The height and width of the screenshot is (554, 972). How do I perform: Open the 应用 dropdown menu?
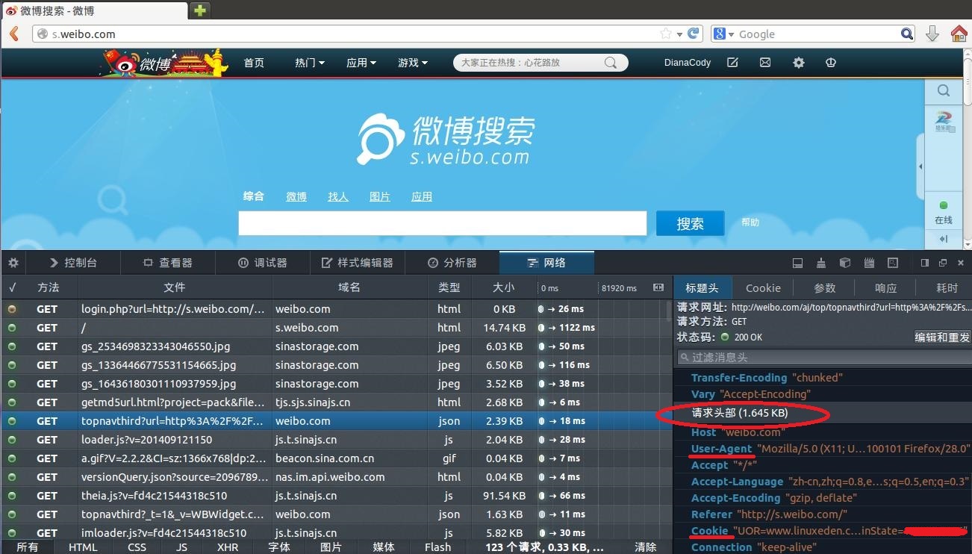pos(361,63)
